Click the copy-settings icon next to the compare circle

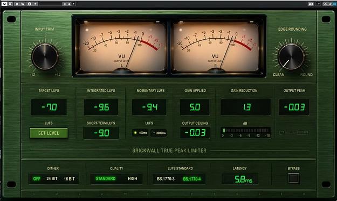[35, 4]
